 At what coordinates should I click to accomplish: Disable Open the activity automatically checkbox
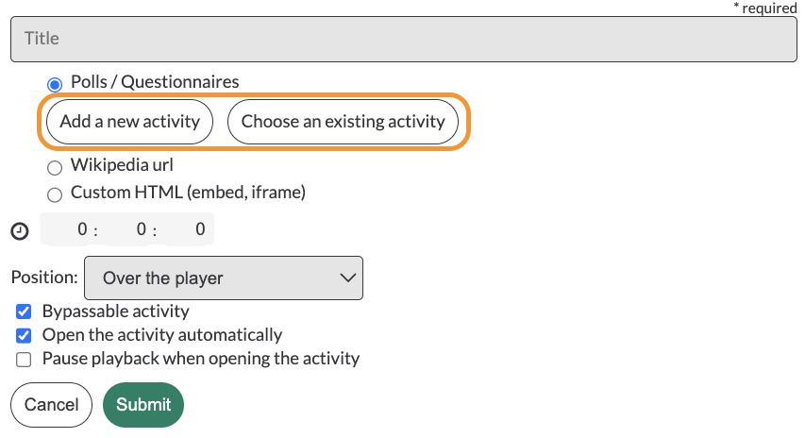tap(24, 336)
